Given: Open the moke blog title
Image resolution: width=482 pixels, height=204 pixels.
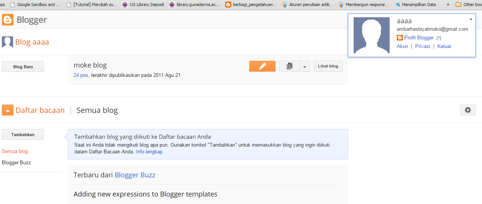Looking at the screenshot, I should coord(90,65).
